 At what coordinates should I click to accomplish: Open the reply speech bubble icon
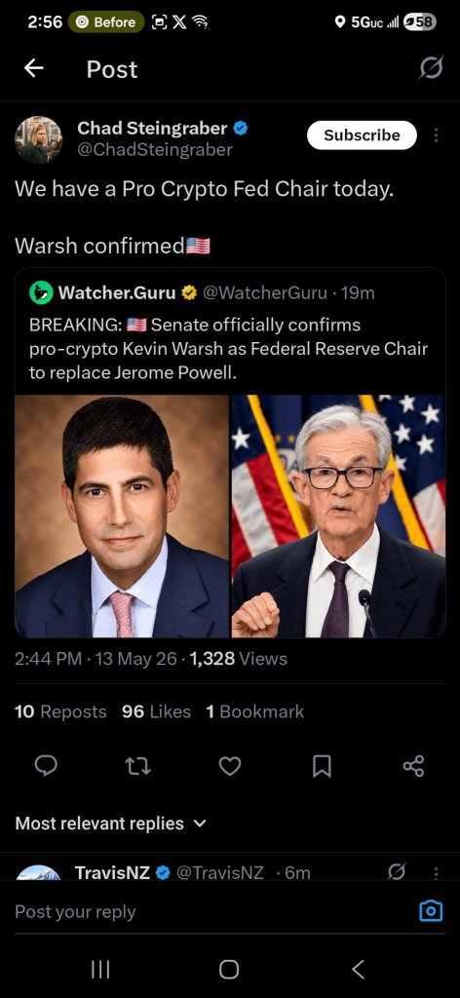(x=46, y=766)
